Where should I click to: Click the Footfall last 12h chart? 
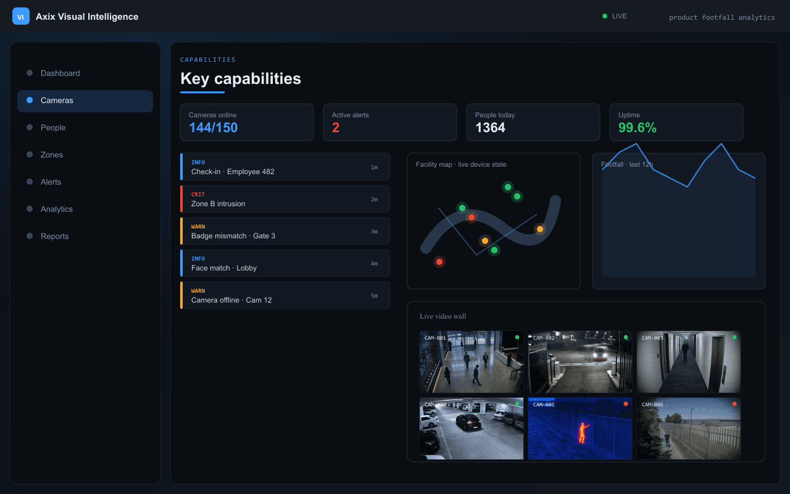[x=679, y=221]
